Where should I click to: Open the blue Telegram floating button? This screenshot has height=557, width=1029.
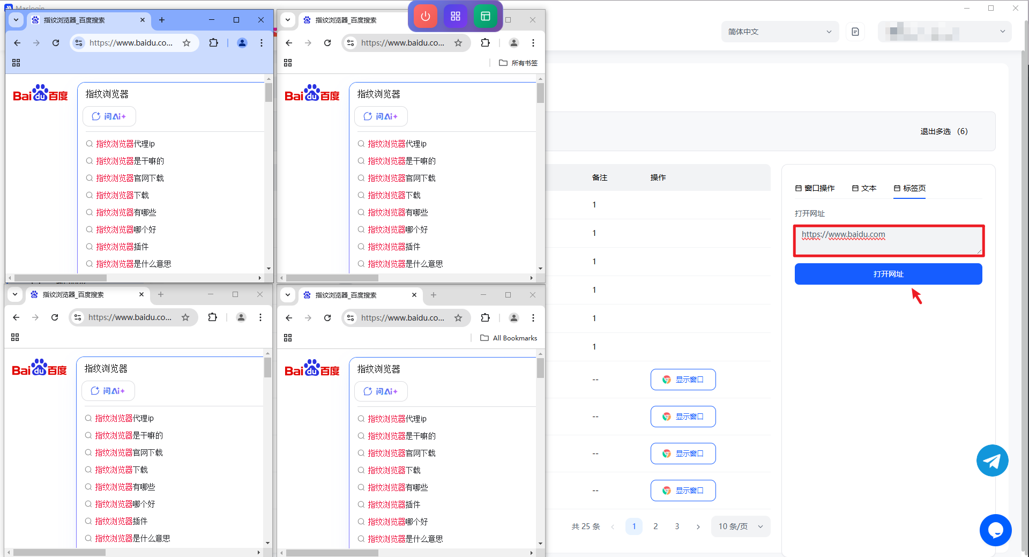pyautogui.click(x=992, y=461)
